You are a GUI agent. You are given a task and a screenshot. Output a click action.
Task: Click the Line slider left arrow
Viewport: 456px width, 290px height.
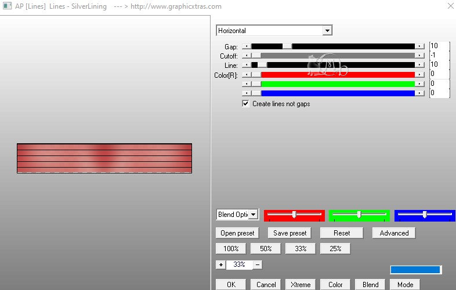pyautogui.click(x=247, y=65)
